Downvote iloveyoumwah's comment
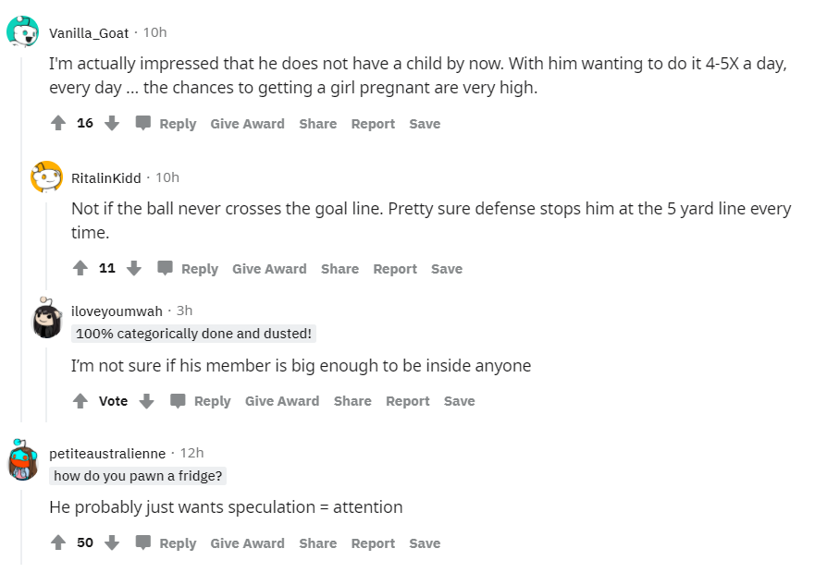The width and height of the screenshot is (839, 585). click(146, 400)
